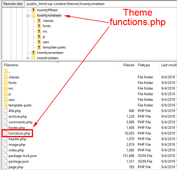Select the package.json file
The height and width of the screenshot is (170, 177).
click(19, 161)
